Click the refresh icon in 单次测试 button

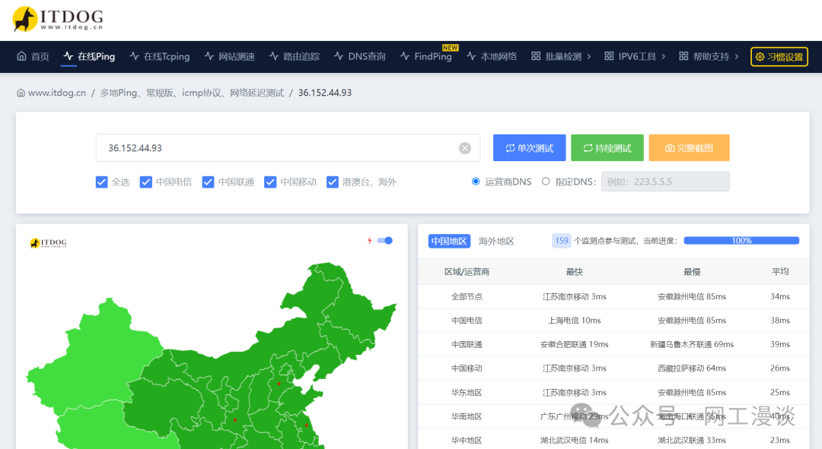pos(510,148)
